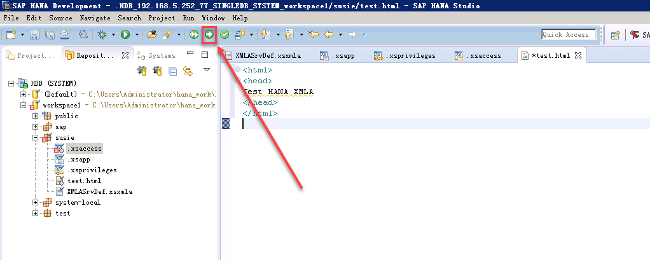650x260 pixels.
Task: Open the Run menu
Action: pos(189,18)
